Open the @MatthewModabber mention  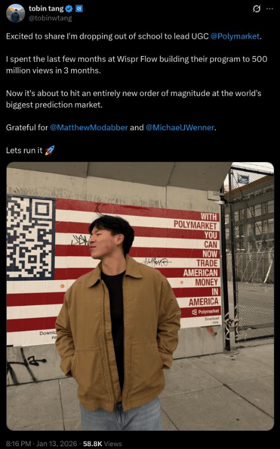click(x=89, y=127)
